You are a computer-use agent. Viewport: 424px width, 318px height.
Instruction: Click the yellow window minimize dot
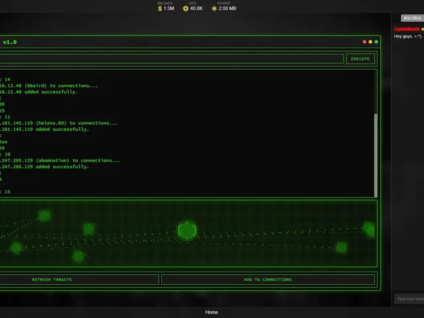coord(370,42)
